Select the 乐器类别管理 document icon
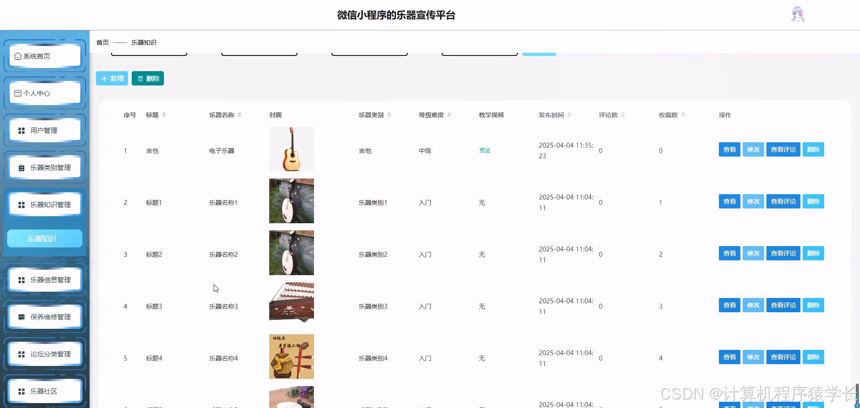 21,167
